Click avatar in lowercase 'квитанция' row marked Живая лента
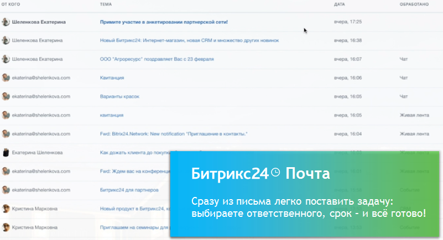Screen dimensions: 443x240 [x=6, y=115]
